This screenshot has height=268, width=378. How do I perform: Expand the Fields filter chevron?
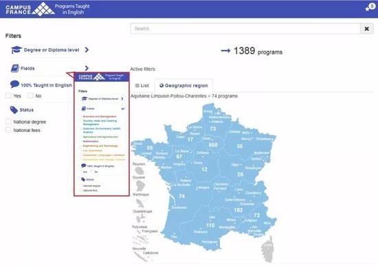pos(87,68)
